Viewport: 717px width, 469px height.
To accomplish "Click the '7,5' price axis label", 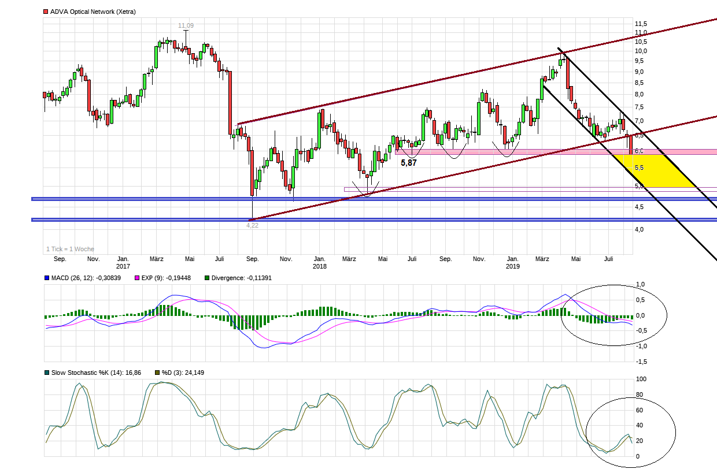I will [641, 107].
